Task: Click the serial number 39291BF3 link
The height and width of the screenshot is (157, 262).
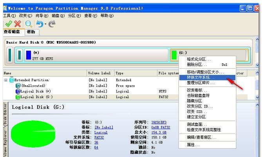Action: point(159,122)
